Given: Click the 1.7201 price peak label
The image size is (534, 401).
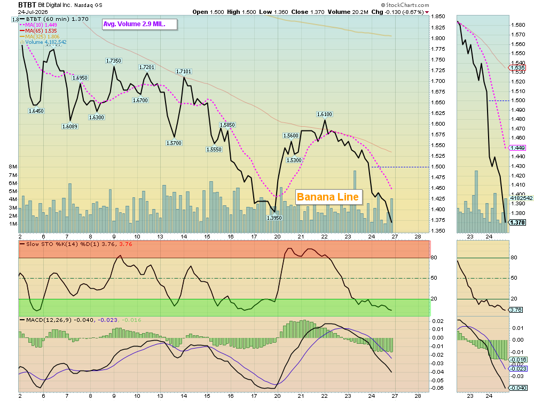Looking at the screenshot, I should pos(147,67).
